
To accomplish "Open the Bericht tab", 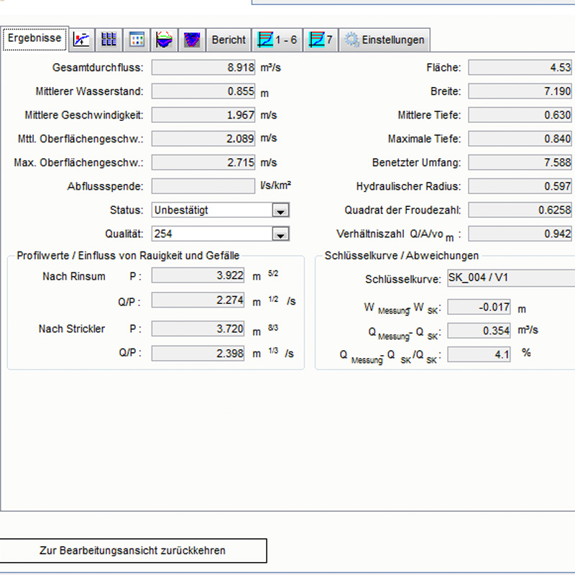I will 229,40.
